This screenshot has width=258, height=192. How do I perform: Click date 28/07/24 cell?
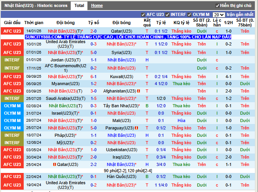tap(34, 120)
